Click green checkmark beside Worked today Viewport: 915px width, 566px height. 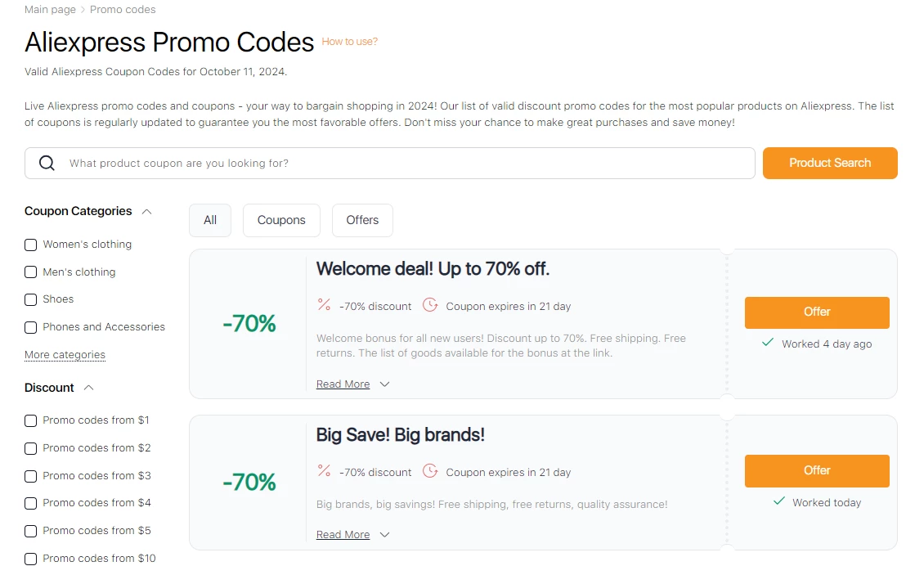[x=779, y=501]
